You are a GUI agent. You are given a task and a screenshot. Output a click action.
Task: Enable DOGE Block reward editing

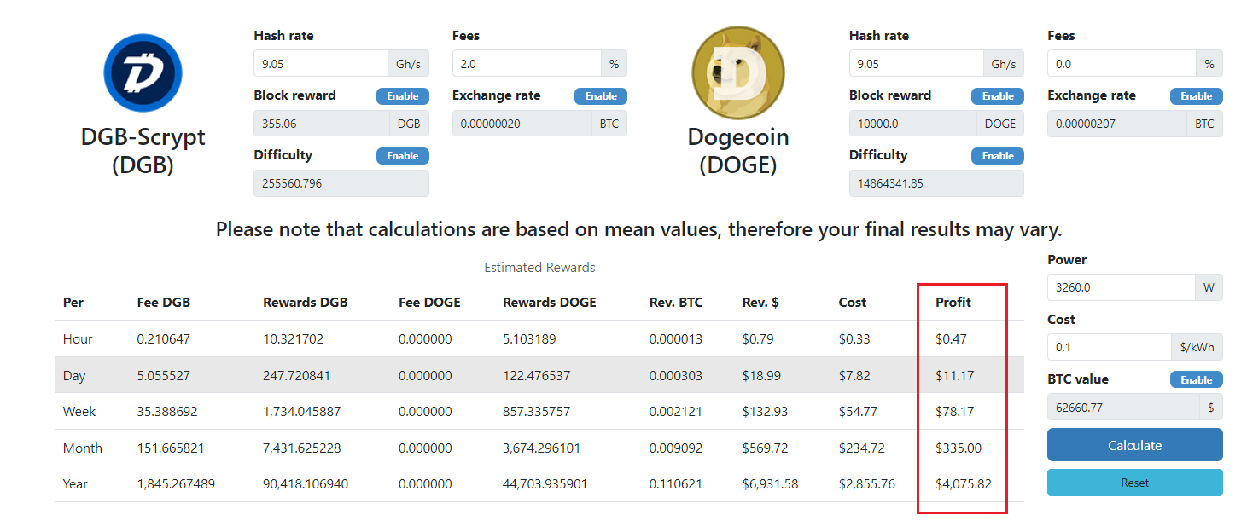click(x=998, y=96)
